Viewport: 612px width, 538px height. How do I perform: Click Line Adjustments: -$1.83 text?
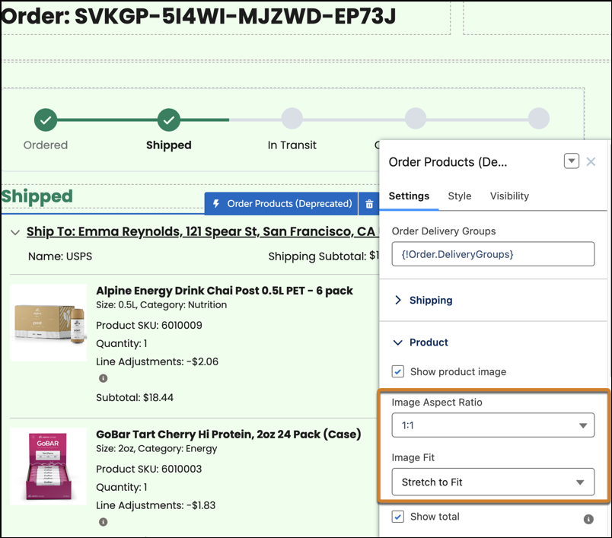(x=156, y=505)
